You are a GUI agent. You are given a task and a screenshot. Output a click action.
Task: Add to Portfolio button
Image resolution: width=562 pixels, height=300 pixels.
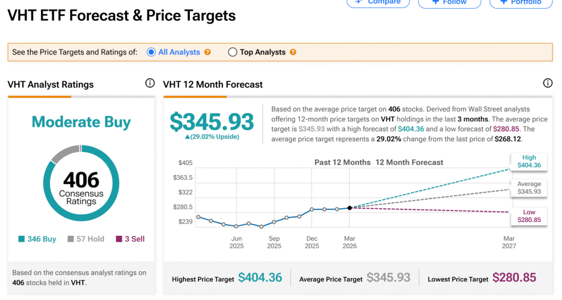[521, 3]
